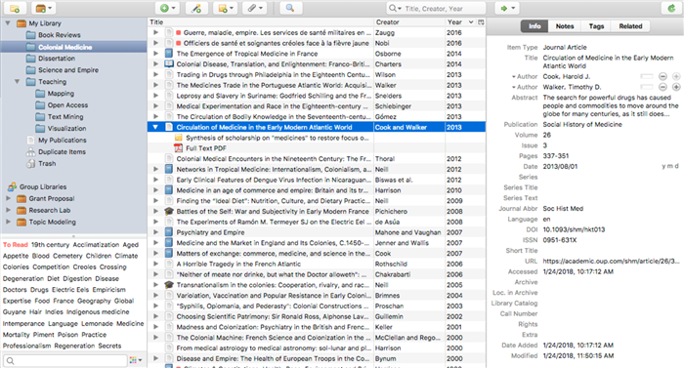Image resolution: width=684 pixels, height=368 pixels.
Task: Select the Mapping subcollection
Action: (x=61, y=94)
